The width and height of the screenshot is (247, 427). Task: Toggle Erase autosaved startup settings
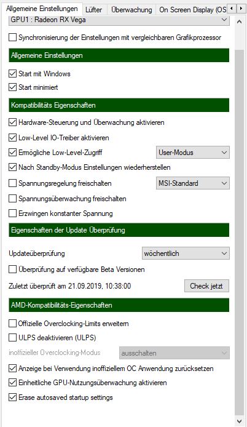[x=12, y=397]
